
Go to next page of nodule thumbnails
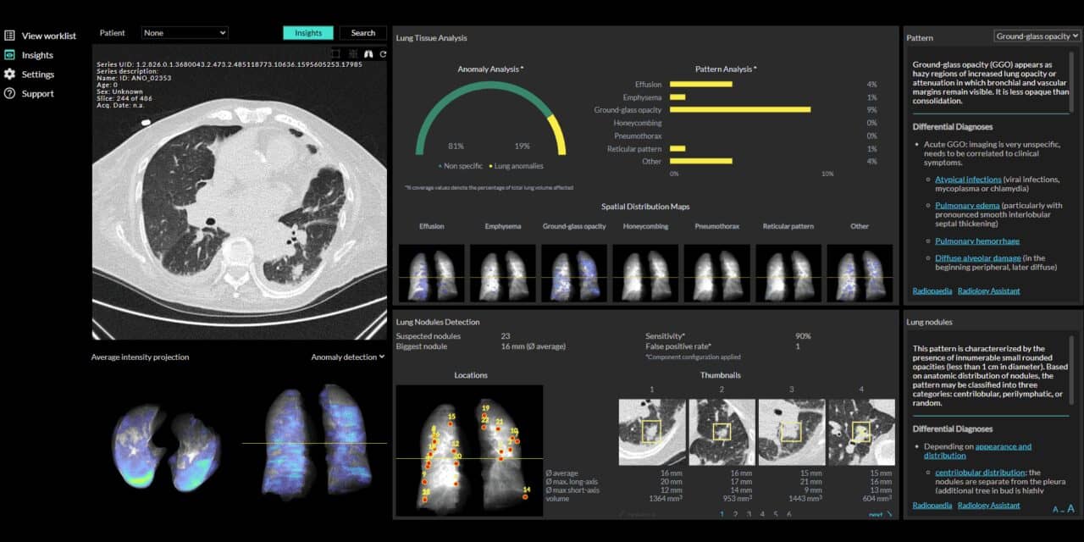(879, 514)
